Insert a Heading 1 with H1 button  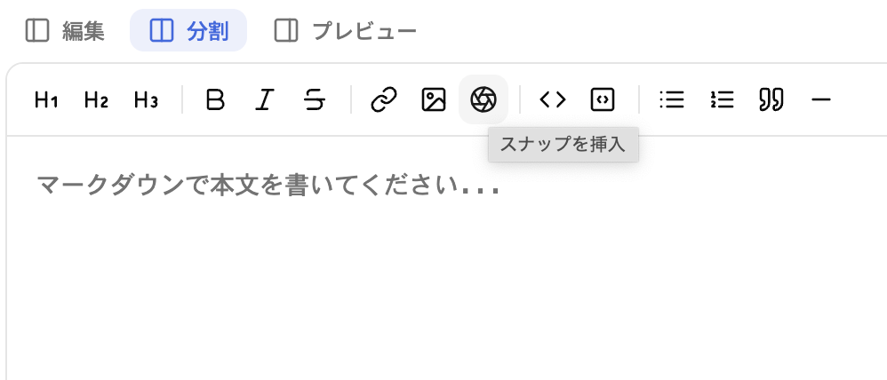click(x=46, y=99)
